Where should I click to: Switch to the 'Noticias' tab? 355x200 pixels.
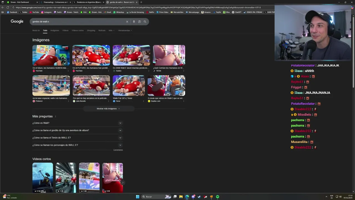102,31
